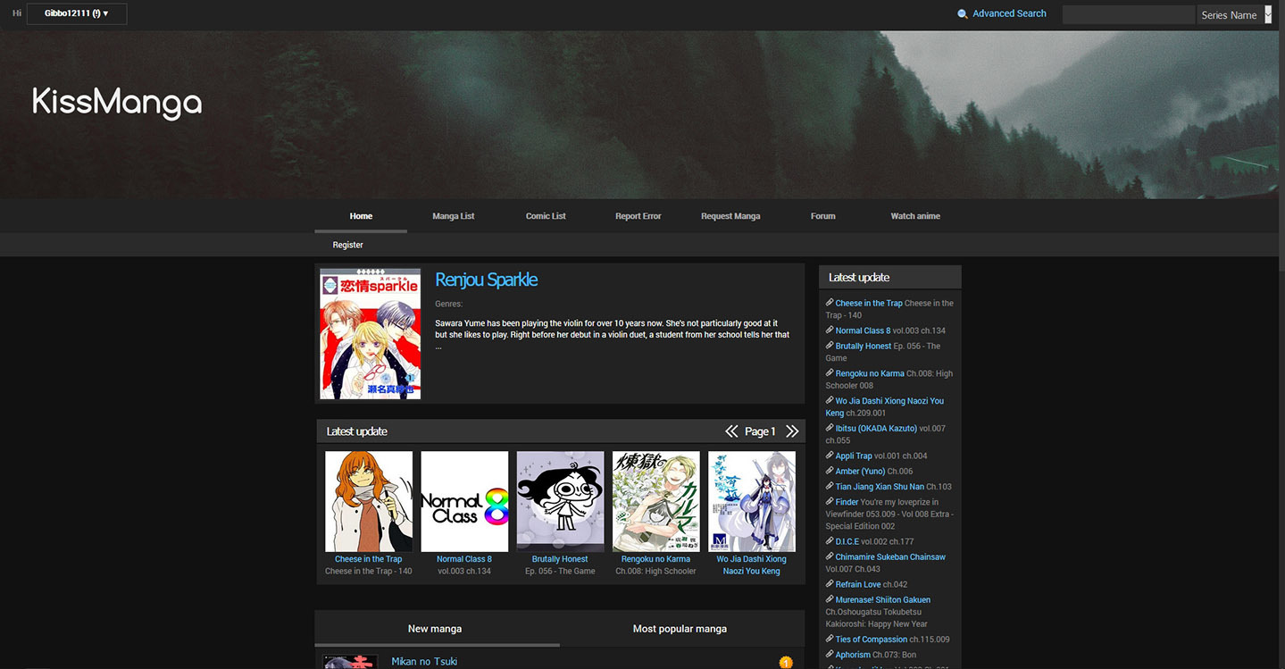Click the orange number 1 badge
Screen dimensions: 1285x669
(x=786, y=663)
